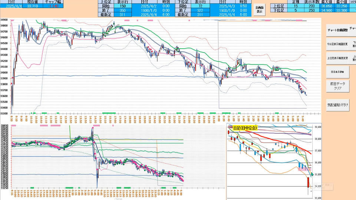Click 前日データクリア button
Viewport: 356px width, 200px height.
[337, 86]
